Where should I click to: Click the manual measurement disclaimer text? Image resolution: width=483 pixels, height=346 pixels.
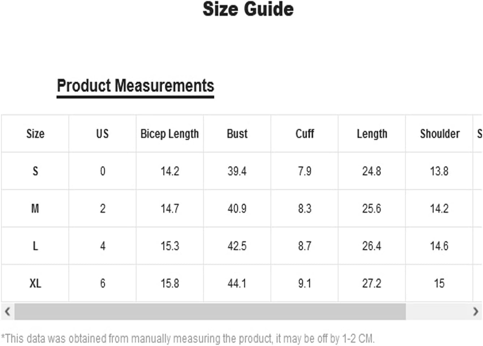(x=188, y=339)
